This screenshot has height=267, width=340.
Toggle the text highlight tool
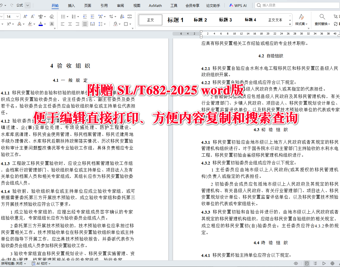click(x=30, y=24)
